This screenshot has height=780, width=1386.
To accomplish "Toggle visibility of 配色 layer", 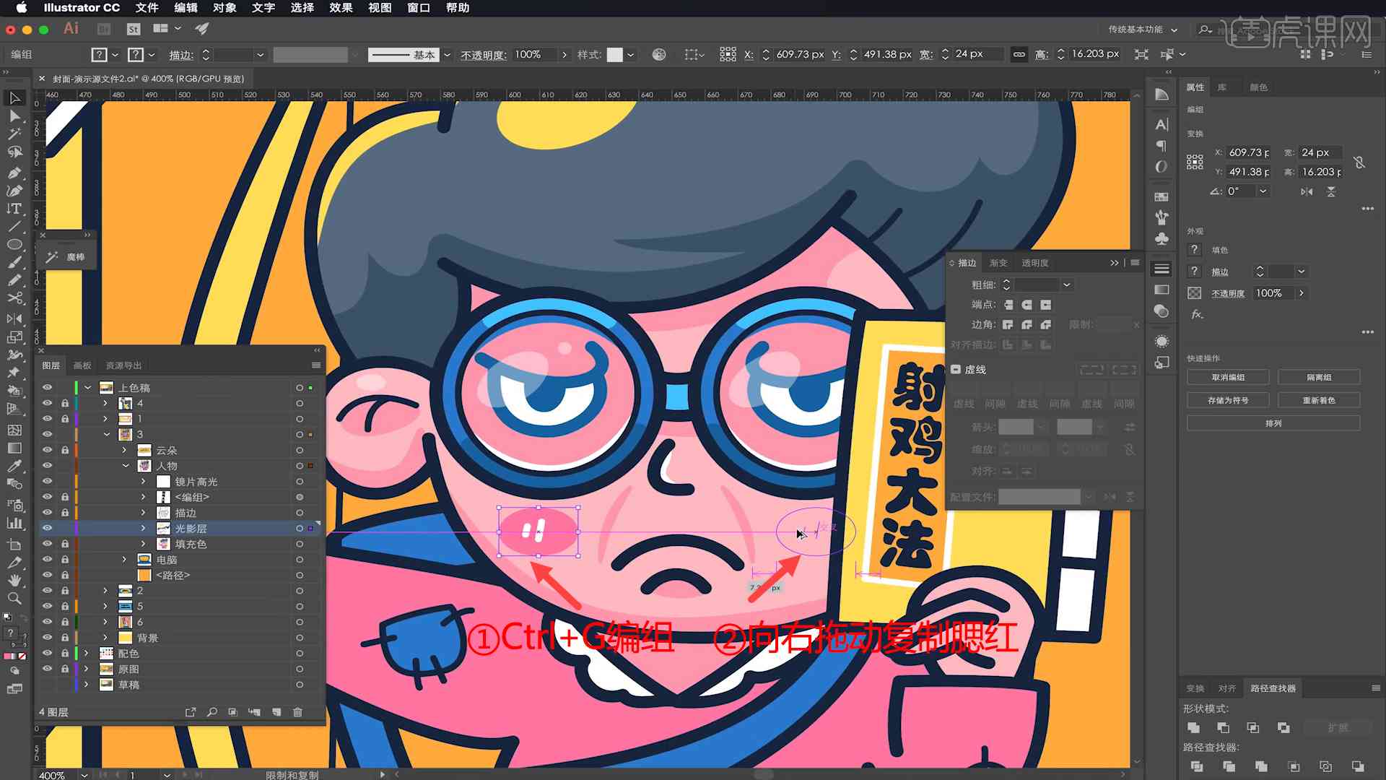I will click(x=48, y=653).
